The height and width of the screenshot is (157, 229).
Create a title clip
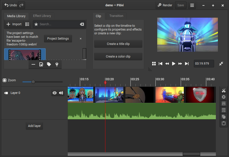118,44
